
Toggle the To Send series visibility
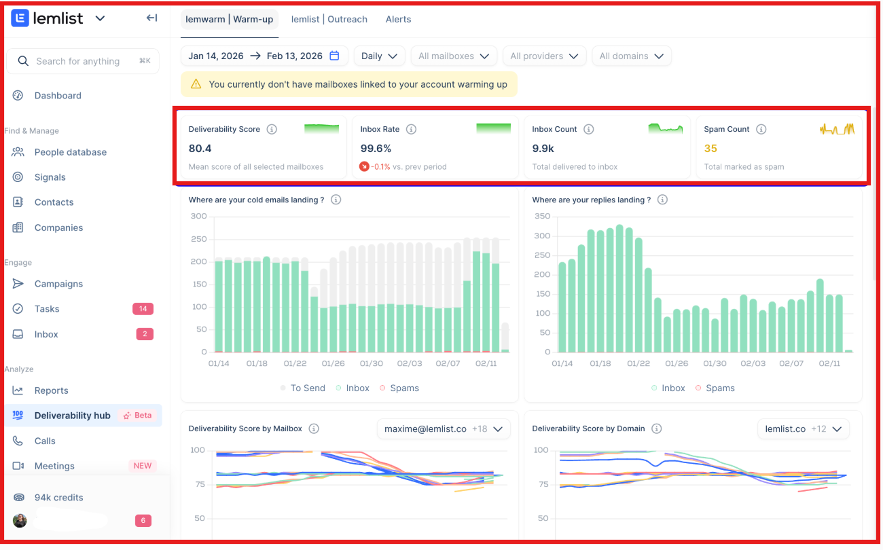pyautogui.click(x=302, y=388)
